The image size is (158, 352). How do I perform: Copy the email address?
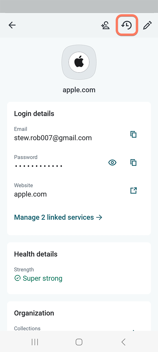(x=133, y=134)
